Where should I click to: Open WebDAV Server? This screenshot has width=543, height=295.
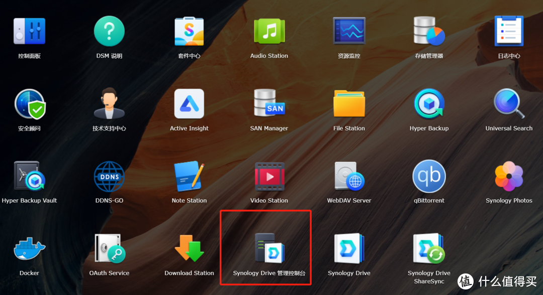349,176
